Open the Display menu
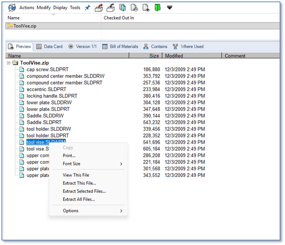Image resolution: width=285 pixels, height=245 pixels. [60, 8]
